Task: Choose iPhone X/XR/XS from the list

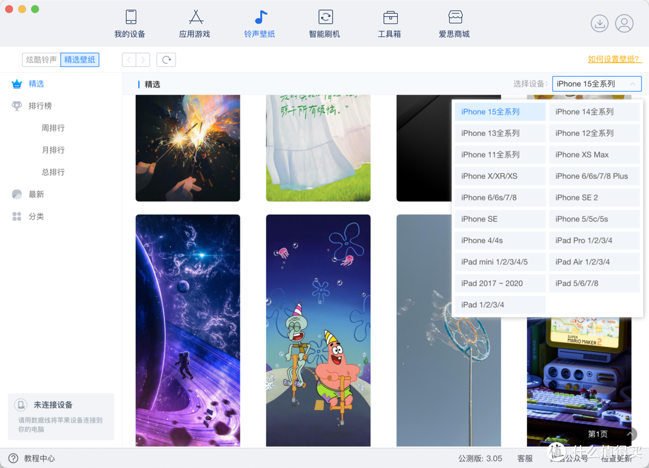Action: [500, 176]
